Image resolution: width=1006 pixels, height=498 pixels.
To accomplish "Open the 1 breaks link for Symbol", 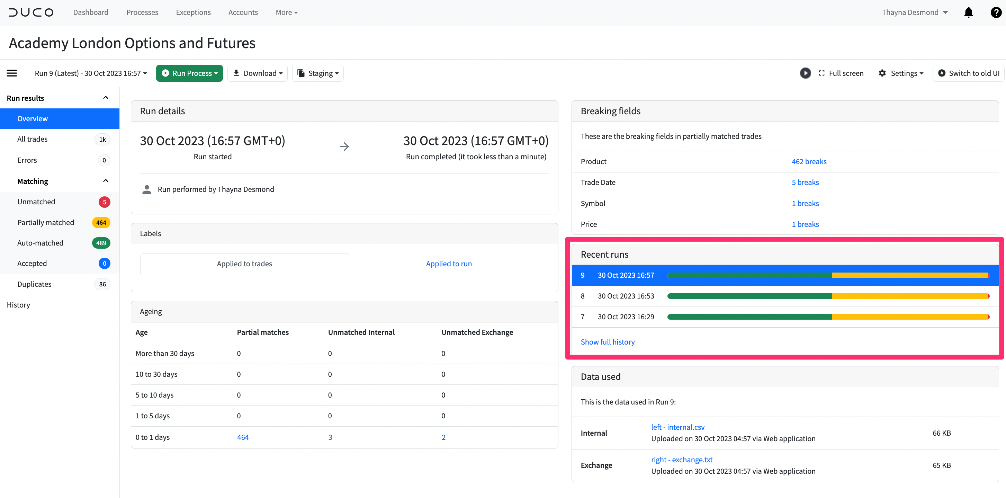I will [805, 203].
